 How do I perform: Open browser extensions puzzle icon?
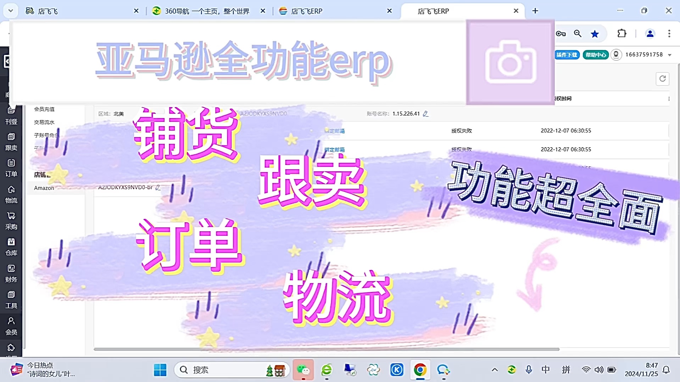tap(622, 34)
